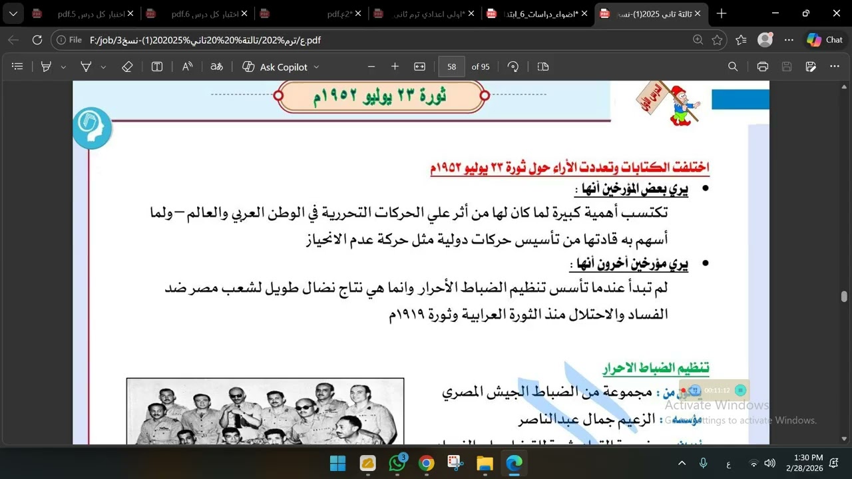852x479 pixels.
Task: Add this page to favorites star
Action: (717, 40)
